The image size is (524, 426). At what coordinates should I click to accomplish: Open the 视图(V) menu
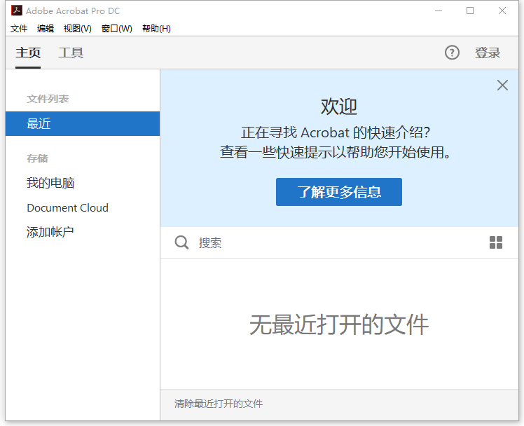(78, 29)
